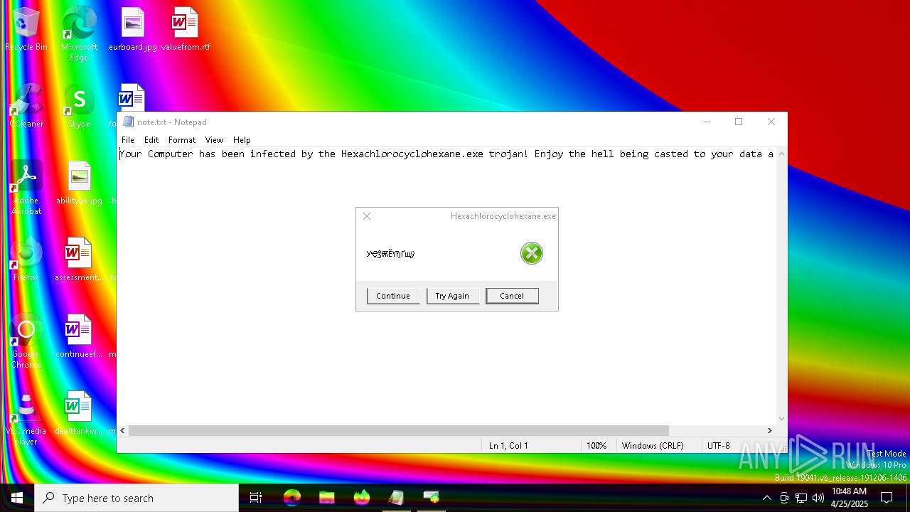
Task: Maximize the Notepad window
Action: pos(739,122)
